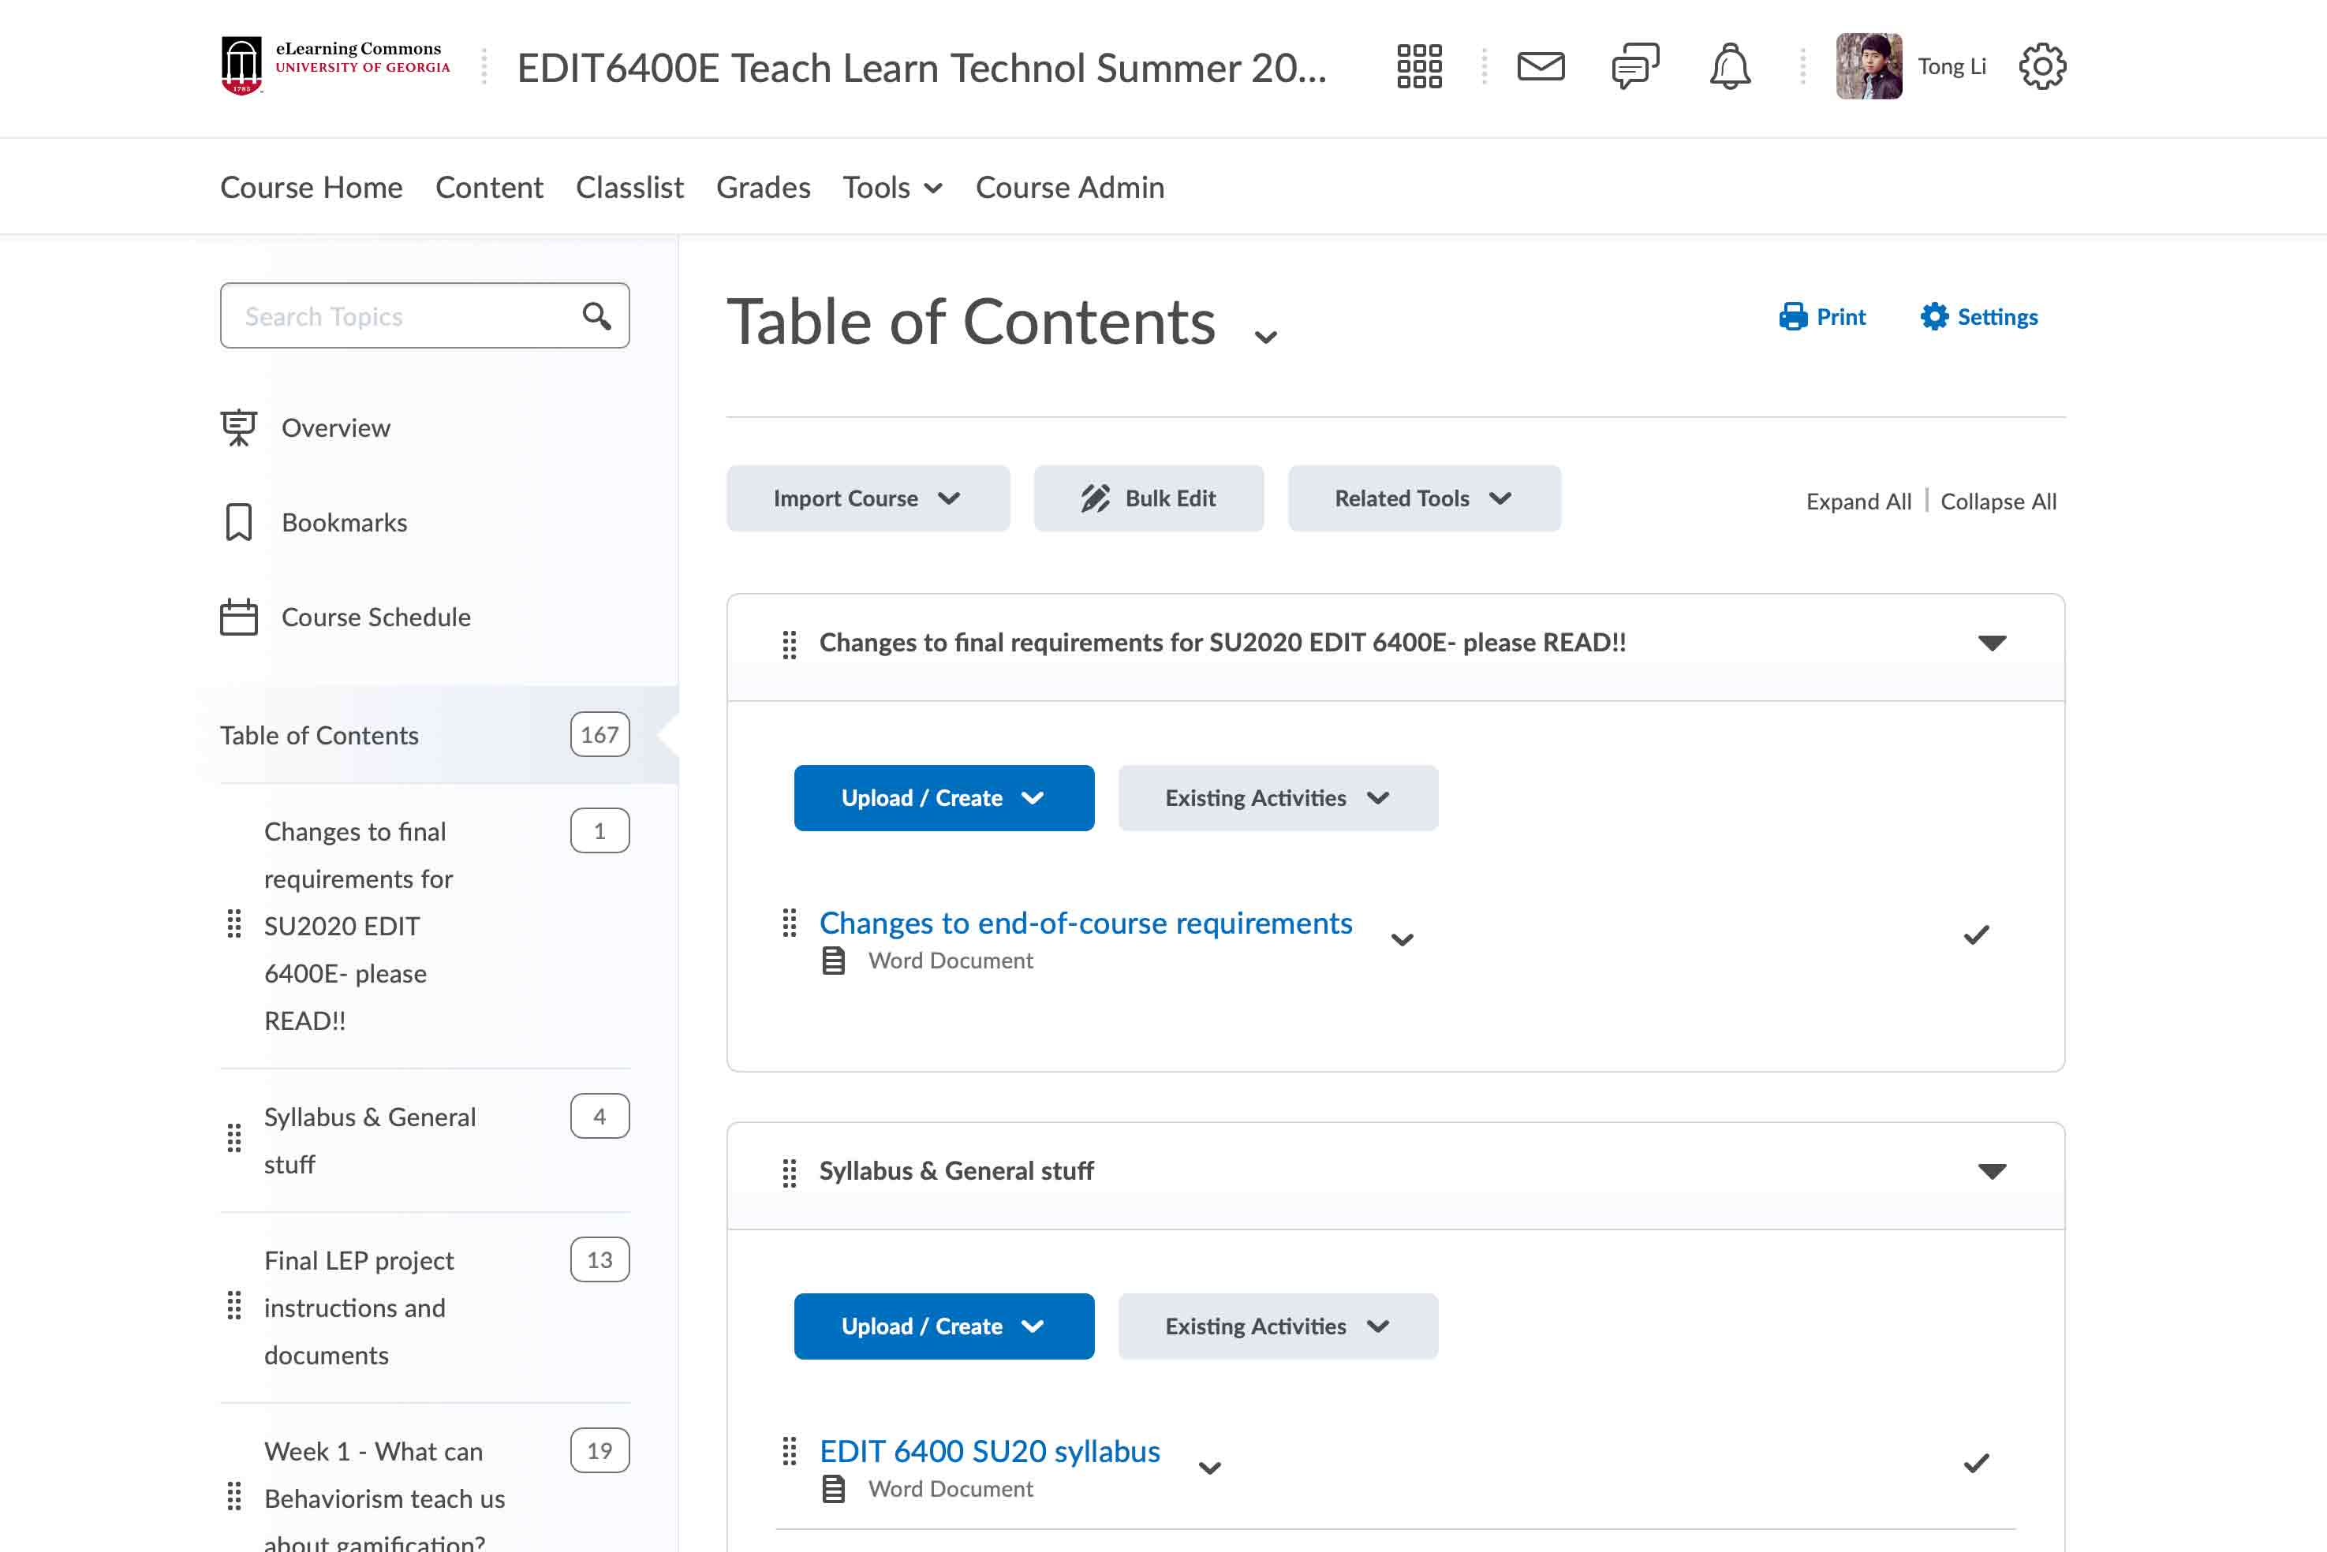Open Course Schedule in the sidebar

375,617
